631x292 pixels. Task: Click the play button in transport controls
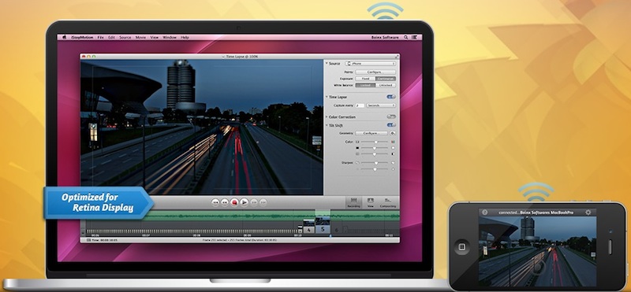point(244,202)
